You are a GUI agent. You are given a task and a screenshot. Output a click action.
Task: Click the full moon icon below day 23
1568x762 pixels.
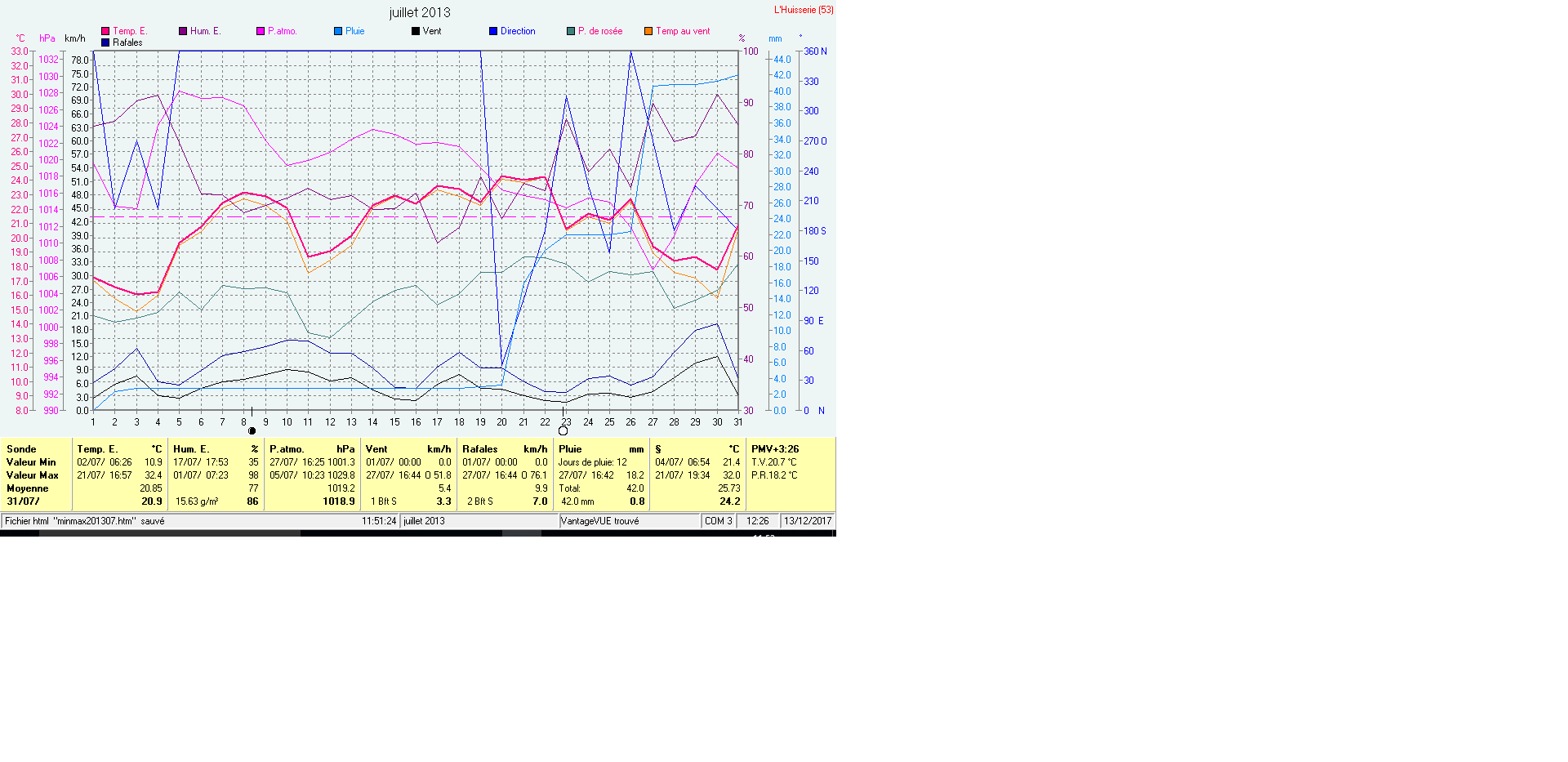pyautogui.click(x=563, y=430)
